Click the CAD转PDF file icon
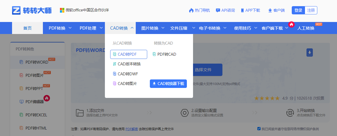 pos(115,54)
